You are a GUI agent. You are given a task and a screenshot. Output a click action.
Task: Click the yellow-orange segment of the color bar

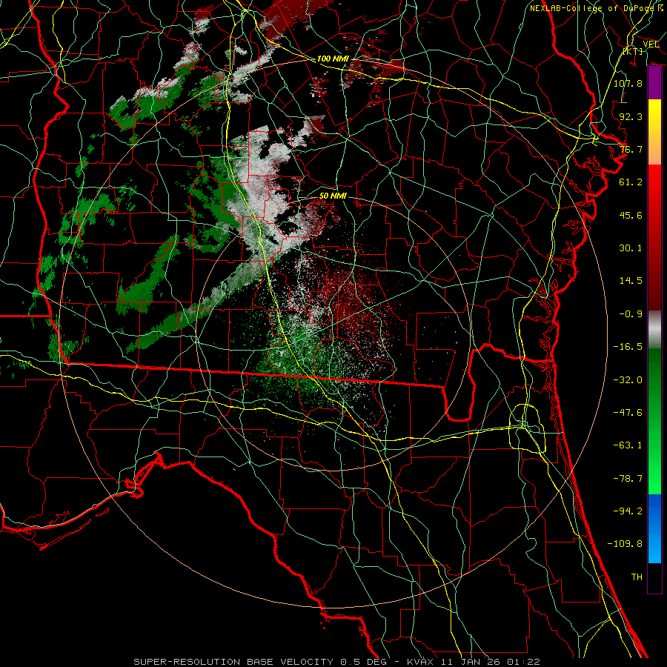(x=654, y=132)
